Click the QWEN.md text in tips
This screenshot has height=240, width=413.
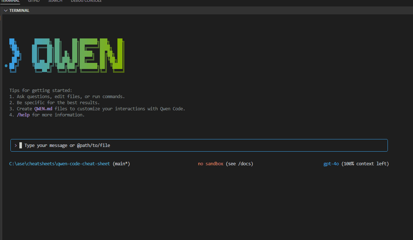click(x=43, y=109)
